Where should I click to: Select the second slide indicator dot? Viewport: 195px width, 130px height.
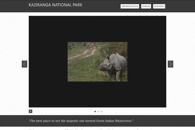coord(98,111)
